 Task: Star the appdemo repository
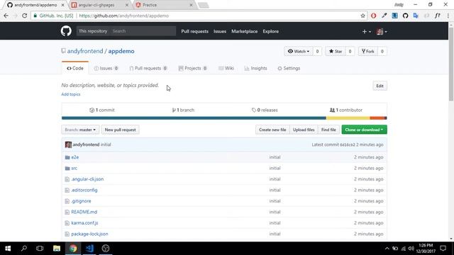point(336,51)
